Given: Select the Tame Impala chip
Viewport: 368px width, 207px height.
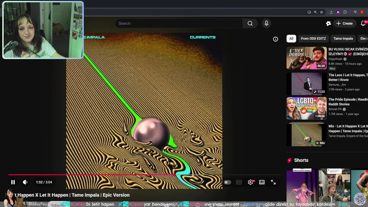Looking at the screenshot, I should [343, 39].
